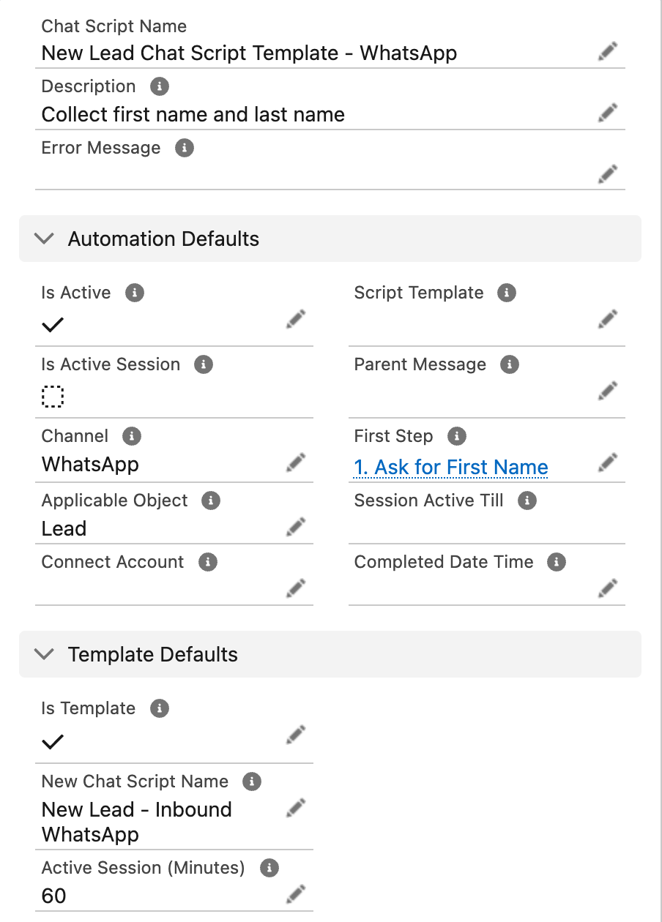Edit Is Active pencil icon

[296, 319]
